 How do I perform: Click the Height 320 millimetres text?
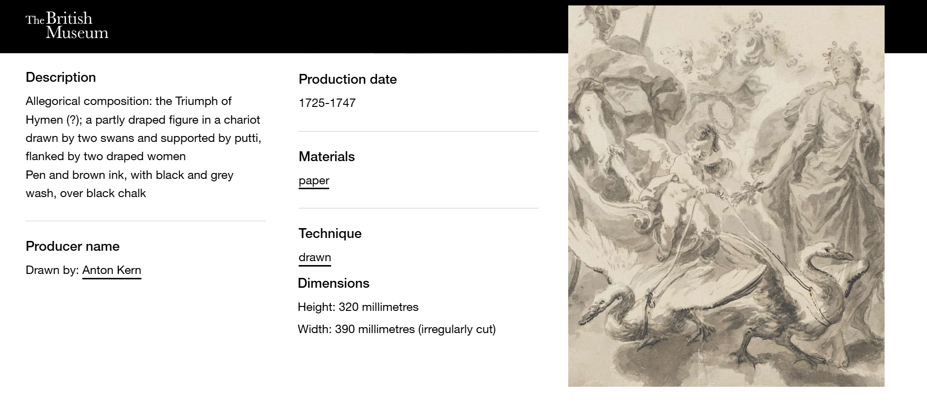click(358, 307)
